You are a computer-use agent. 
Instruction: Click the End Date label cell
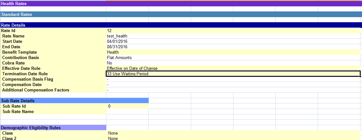(53, 47)
